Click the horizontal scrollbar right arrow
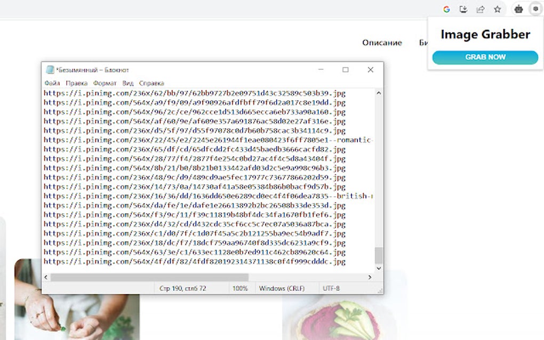This screenshot has height=340, width=544. (x=370, y=277)
